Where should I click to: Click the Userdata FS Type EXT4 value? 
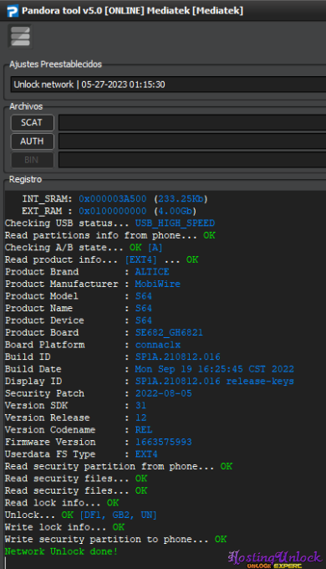pos(146,454)
